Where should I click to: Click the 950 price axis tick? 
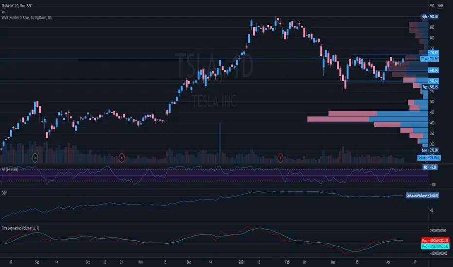tap(432, 6)
